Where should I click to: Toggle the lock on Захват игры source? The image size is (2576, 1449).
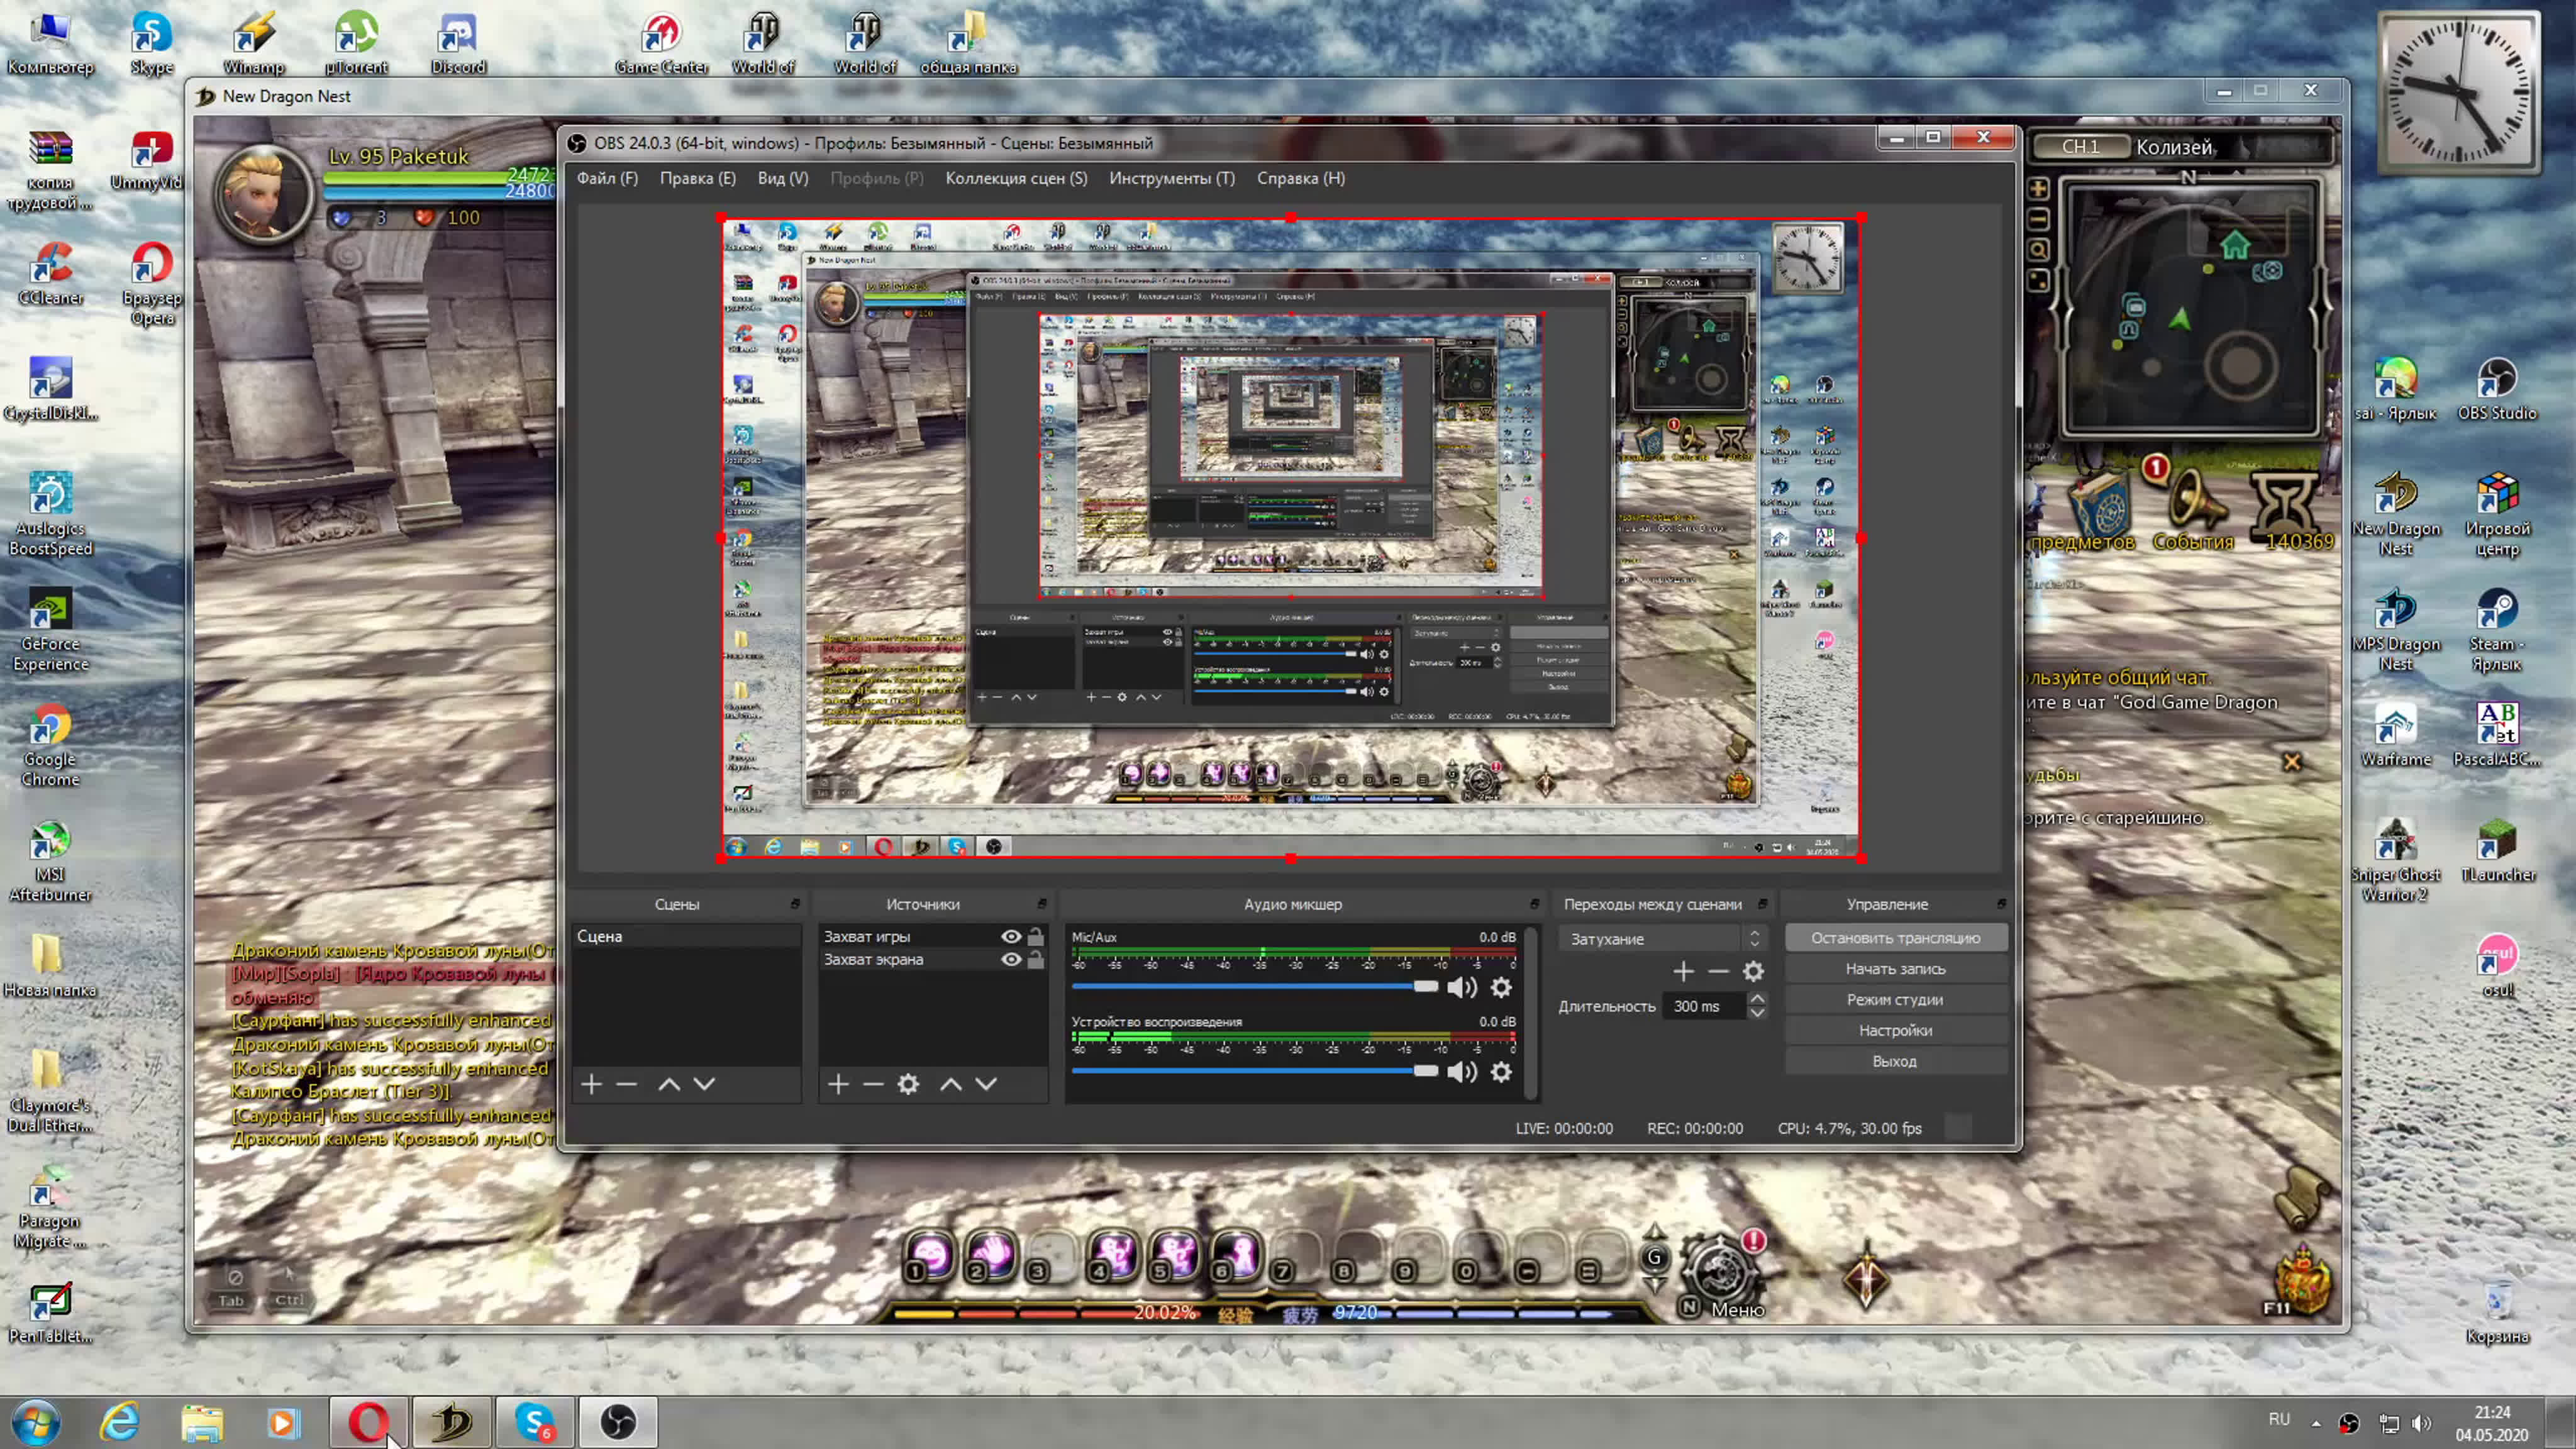[1036, 937]
